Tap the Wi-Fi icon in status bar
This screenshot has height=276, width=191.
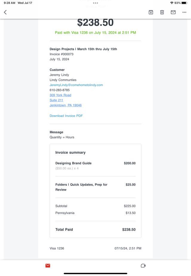[x=172, y=3]
